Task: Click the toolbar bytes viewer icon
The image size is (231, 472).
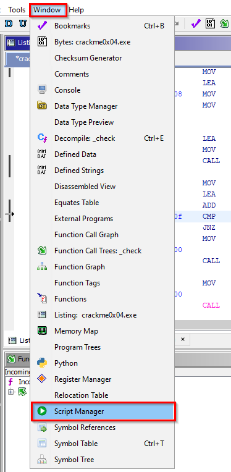Action: tap(210, 23)
